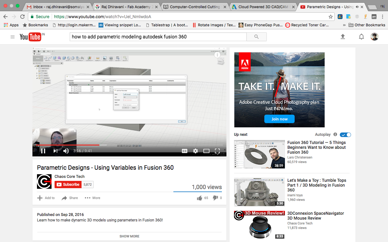The image size is (388, 242).
Task: Open Tablestrap bookmark
Action: (x=167, y=25)
